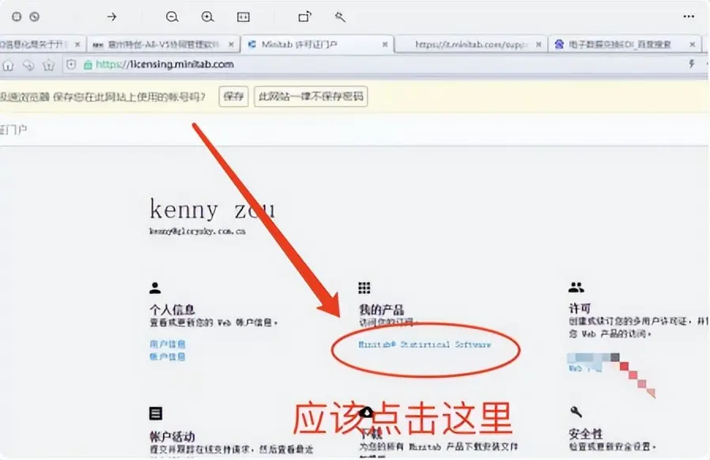Open the 用户信息 link
Screen dimensions: 710x460
(167, 344)
